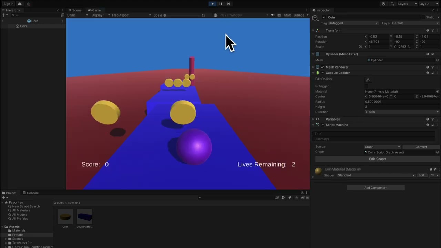Click the GameObject cube icon selector
Screen dimensions: 441x248
pyautogui.click(x=315, y=18)
